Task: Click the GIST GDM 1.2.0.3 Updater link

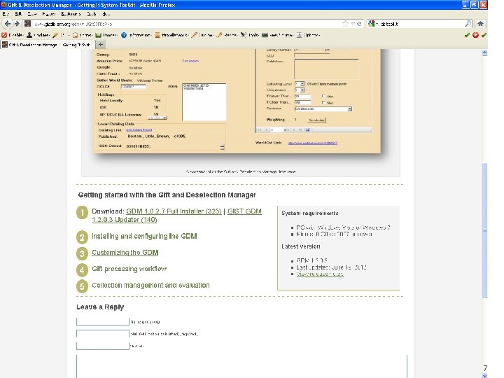Action: 177,216
